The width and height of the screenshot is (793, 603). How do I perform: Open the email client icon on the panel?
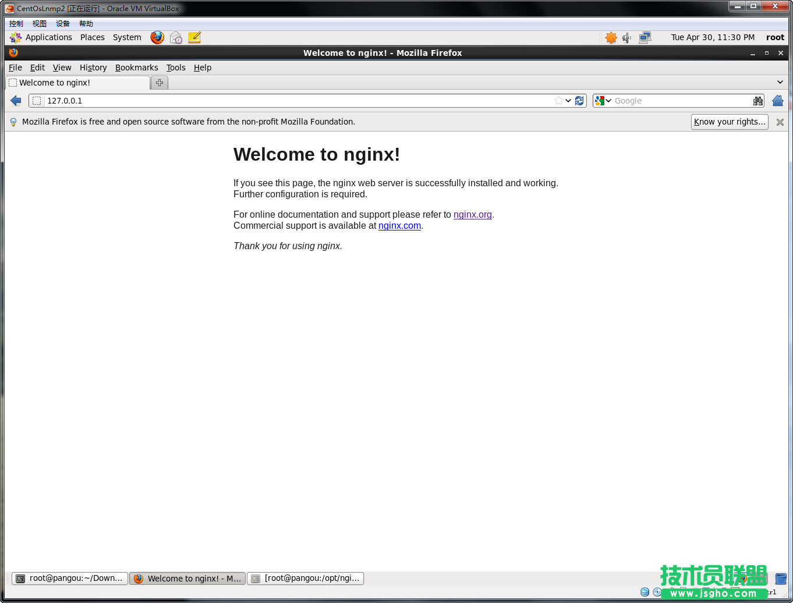[176, 37]
